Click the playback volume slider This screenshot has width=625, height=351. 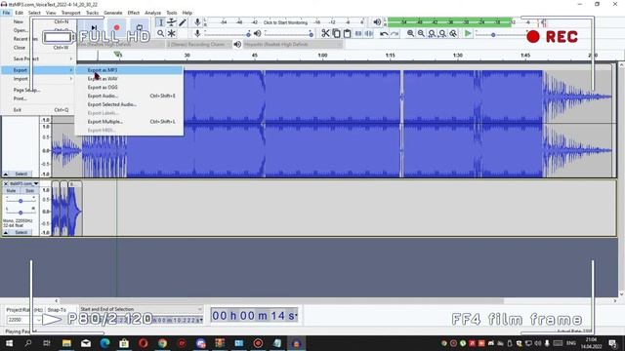pos(289,34)
